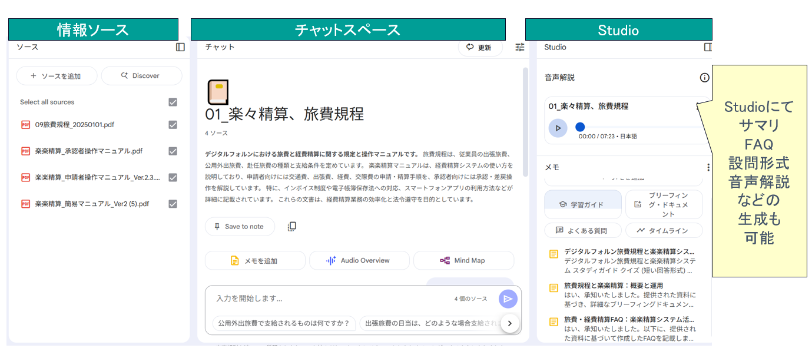This screenshot has width=812, height=348.
Task: Open the source 楽楽精算_承認者操作マニュアル.pdf
Action: point(89,151)
